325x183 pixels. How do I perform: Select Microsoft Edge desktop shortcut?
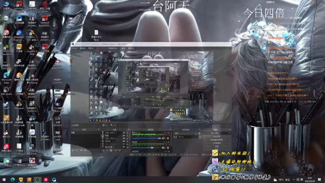pos(6,78)
